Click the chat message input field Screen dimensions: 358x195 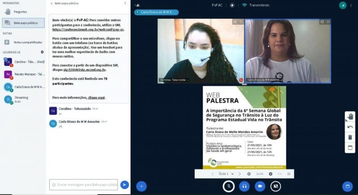pyautogui.click(x=84, y=185)
